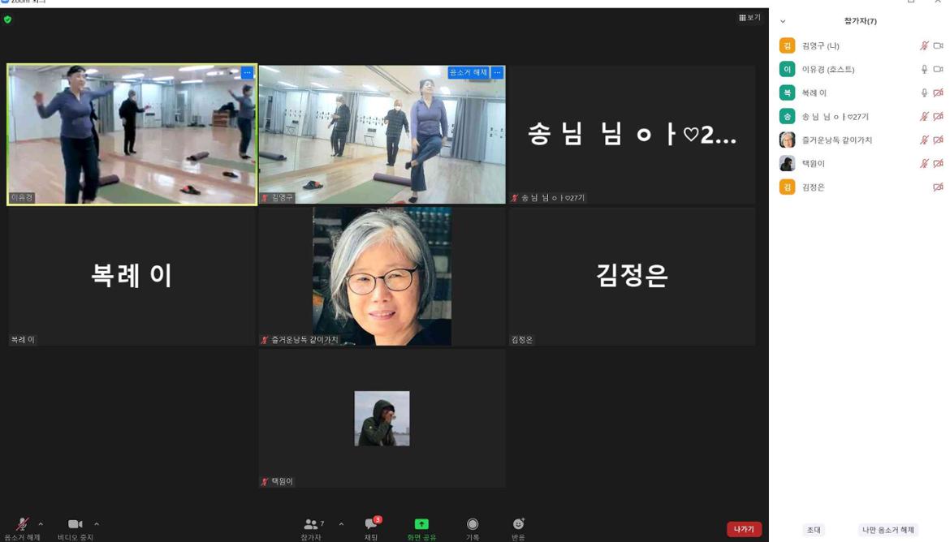Open more options on 김영구's video tile
The image size is (950, 542).
496,72
